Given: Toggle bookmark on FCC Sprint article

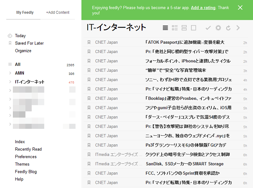Looking at the screenshot, I should click(89, 173).
